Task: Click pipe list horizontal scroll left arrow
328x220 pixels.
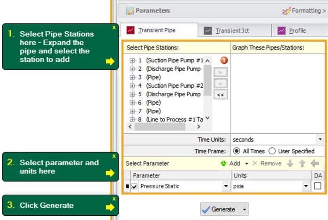Action: [130, 127]
